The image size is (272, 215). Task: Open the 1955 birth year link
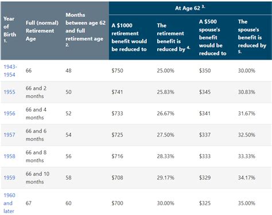[x=9, y=92]
